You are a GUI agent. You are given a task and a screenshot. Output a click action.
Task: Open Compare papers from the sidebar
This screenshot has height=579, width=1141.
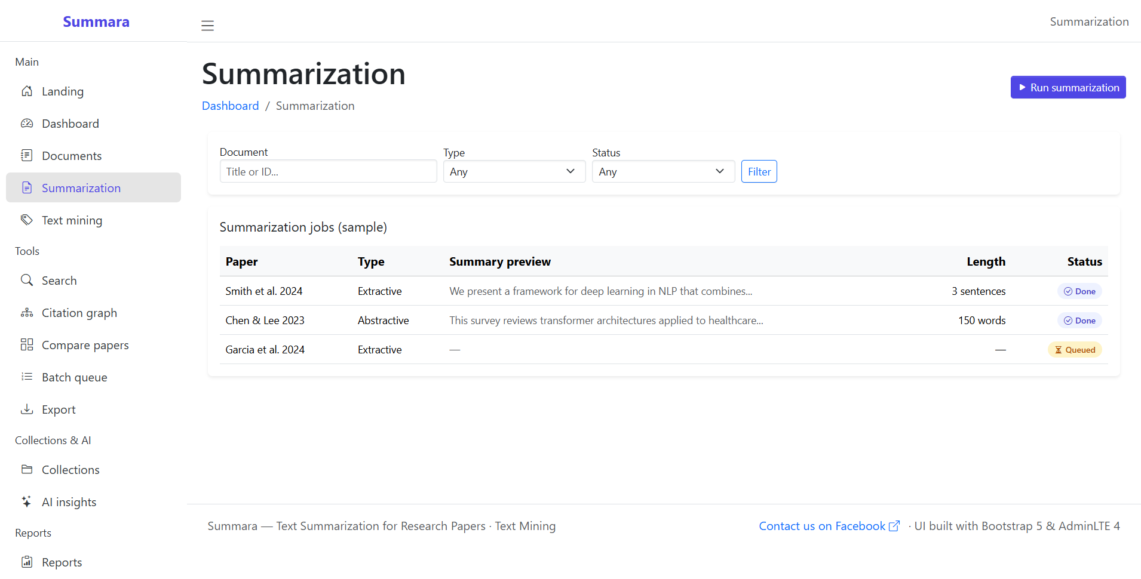pos(85,344)
